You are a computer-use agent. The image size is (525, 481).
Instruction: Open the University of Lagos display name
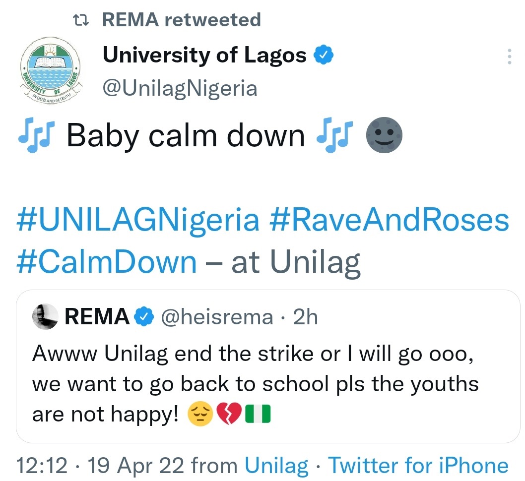click(204, 56)
